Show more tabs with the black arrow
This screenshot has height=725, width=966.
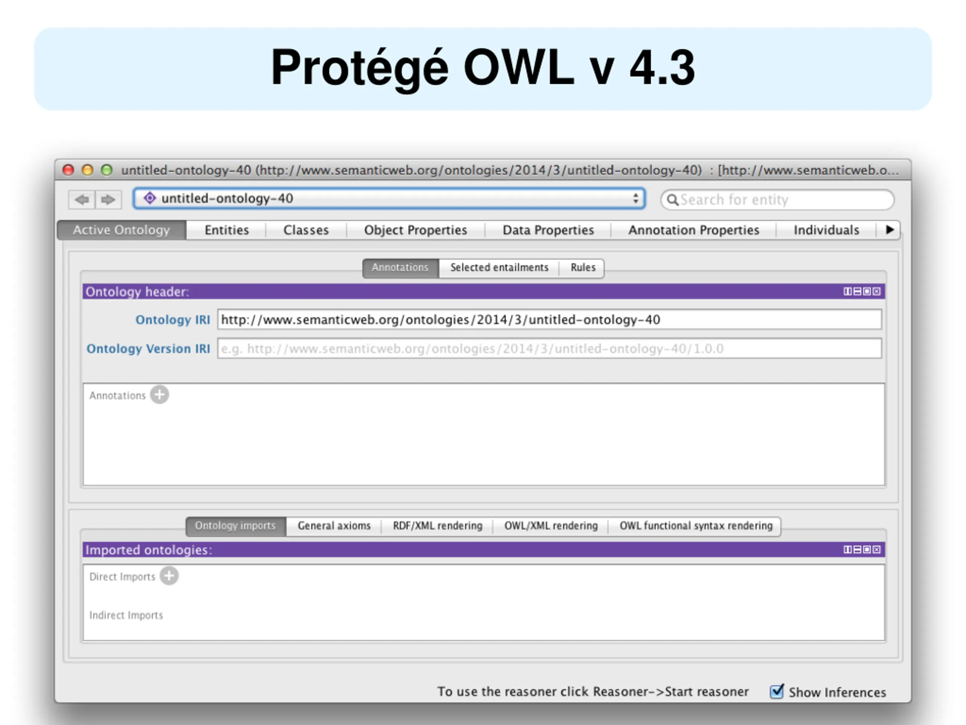click(x=889, y=230)
